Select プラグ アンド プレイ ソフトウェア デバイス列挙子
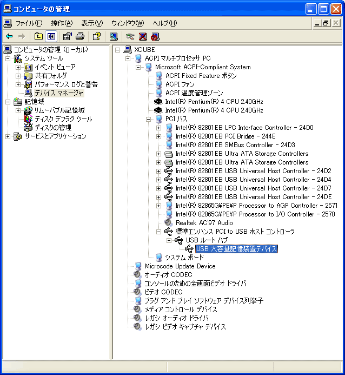The height and width of the screenshot is (375, 345). point(204,301)
